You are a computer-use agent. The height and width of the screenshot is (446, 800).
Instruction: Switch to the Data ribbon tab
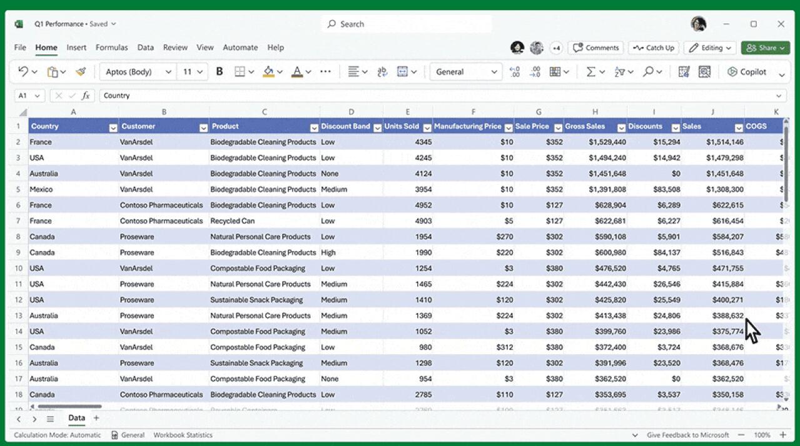[146, 47]
